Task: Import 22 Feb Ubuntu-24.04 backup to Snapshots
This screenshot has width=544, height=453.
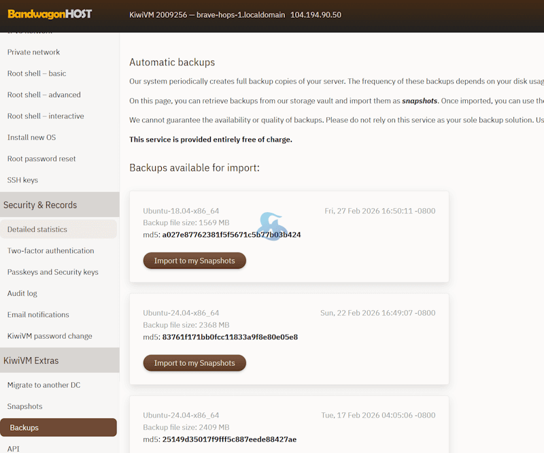Action: pos(194,363)
